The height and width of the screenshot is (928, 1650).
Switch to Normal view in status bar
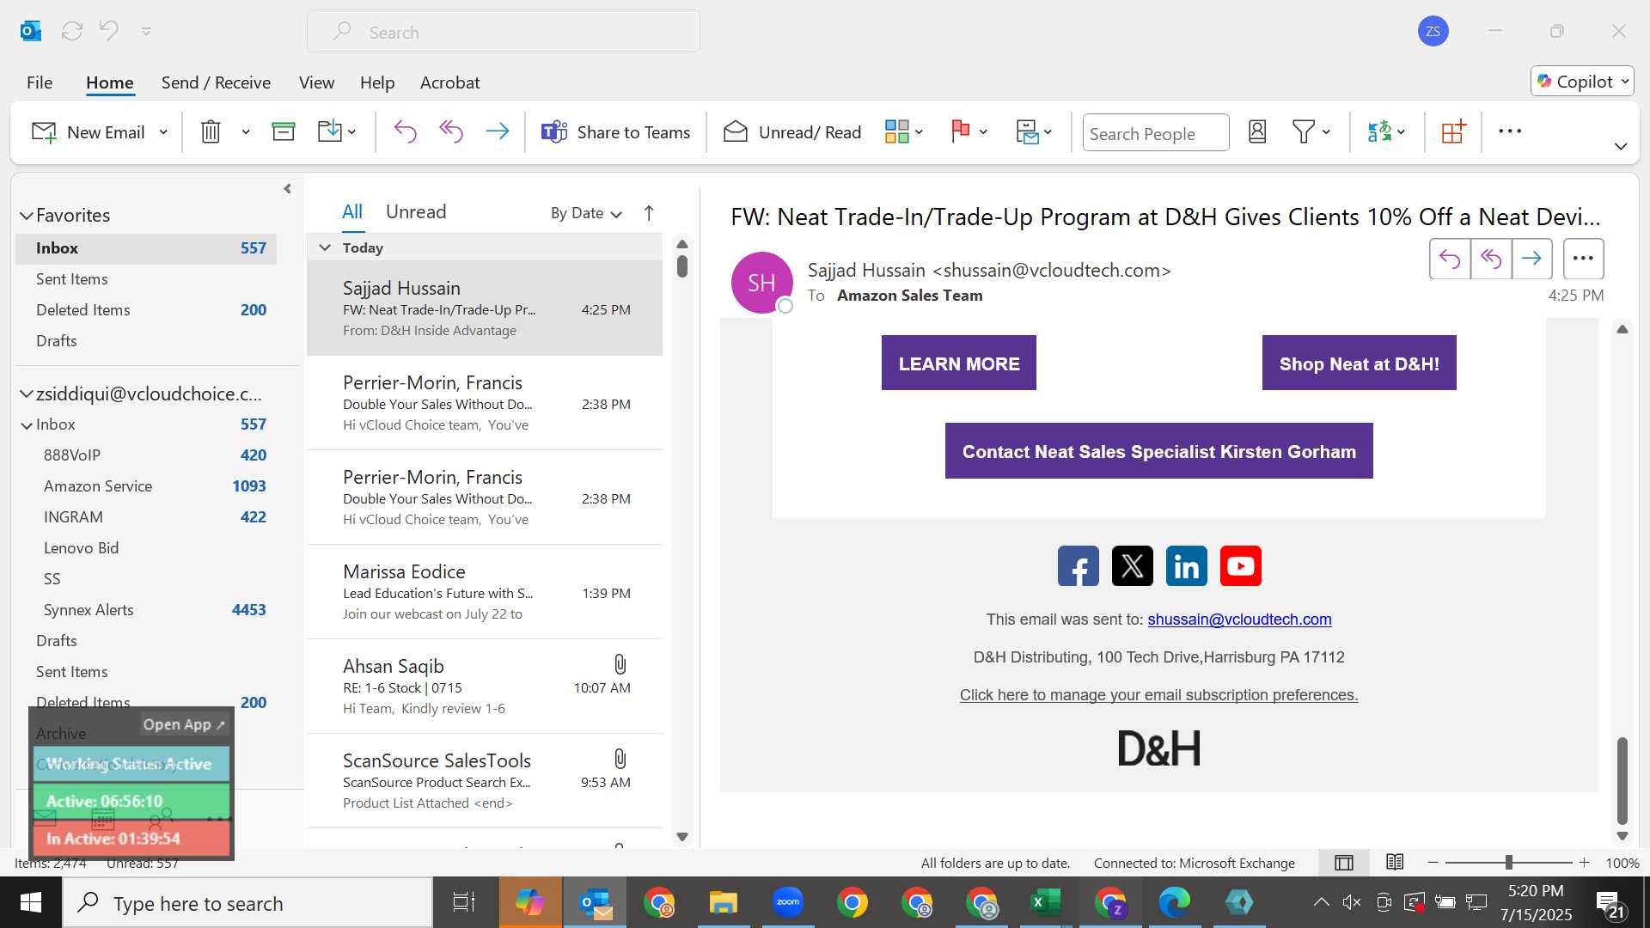(1344, 863)
